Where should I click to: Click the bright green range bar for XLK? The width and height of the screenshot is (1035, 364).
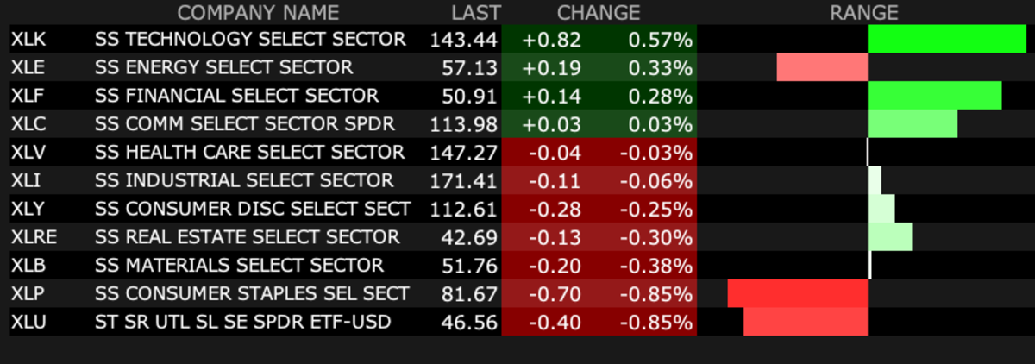(946, 39)
